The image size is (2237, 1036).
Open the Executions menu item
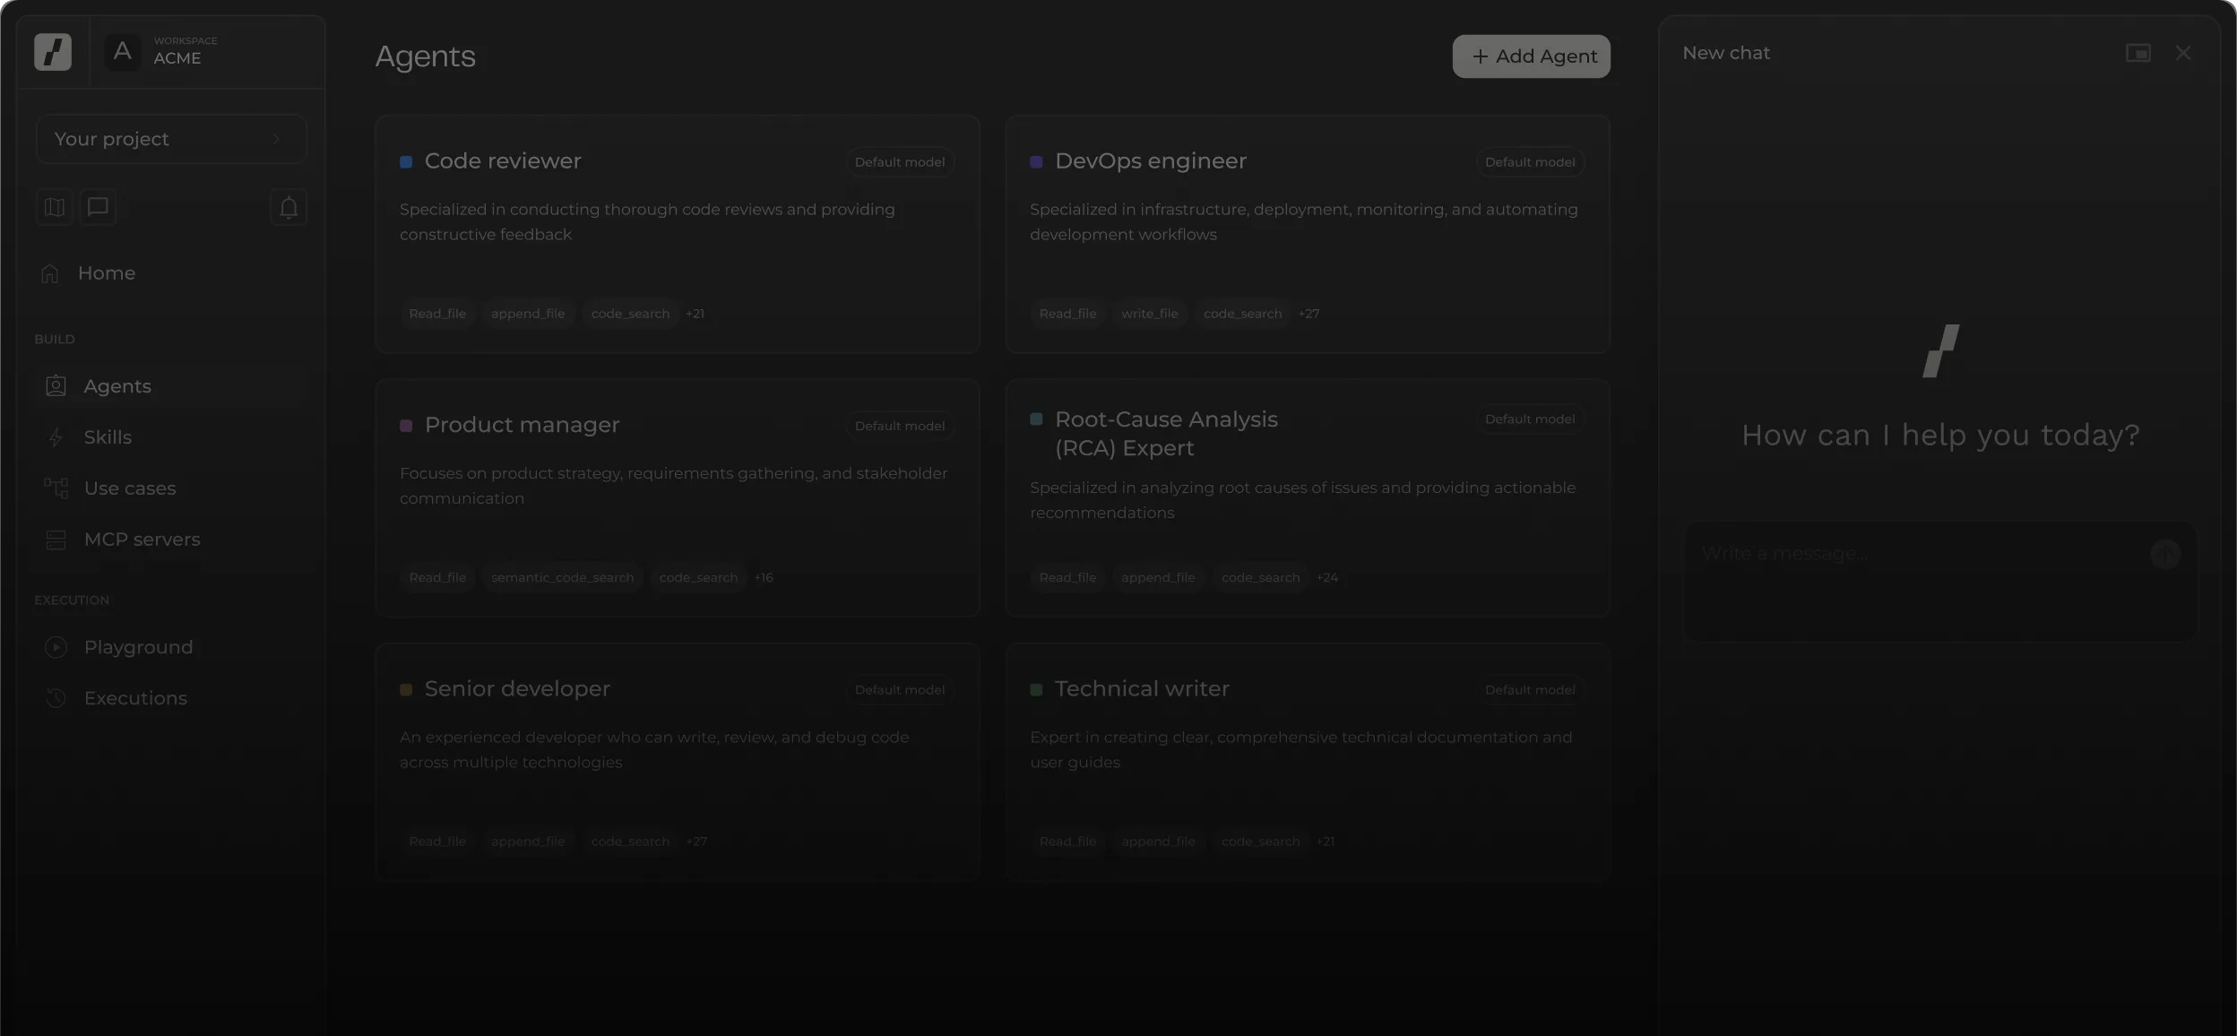pos(171,698)
